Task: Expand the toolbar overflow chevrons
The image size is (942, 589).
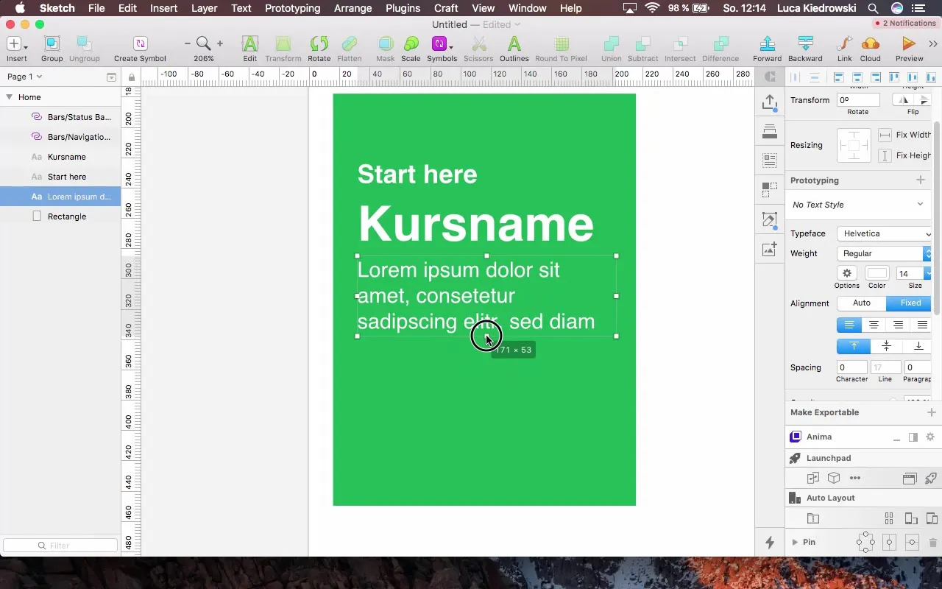Action: 932,44
